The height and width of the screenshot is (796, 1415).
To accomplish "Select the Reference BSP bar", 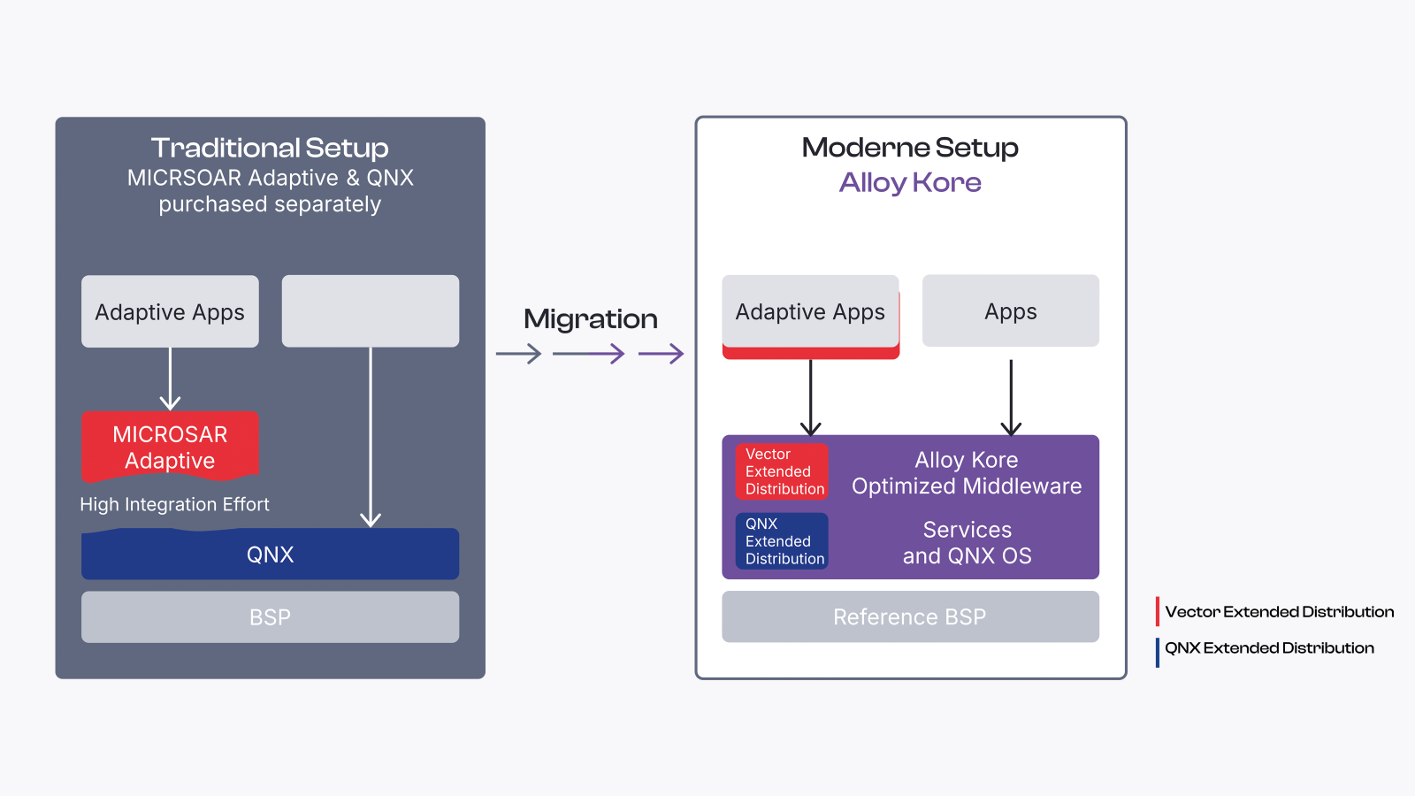I will [910, 616].
